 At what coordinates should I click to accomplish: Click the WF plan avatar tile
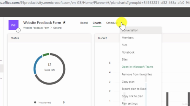pos(13,25)
